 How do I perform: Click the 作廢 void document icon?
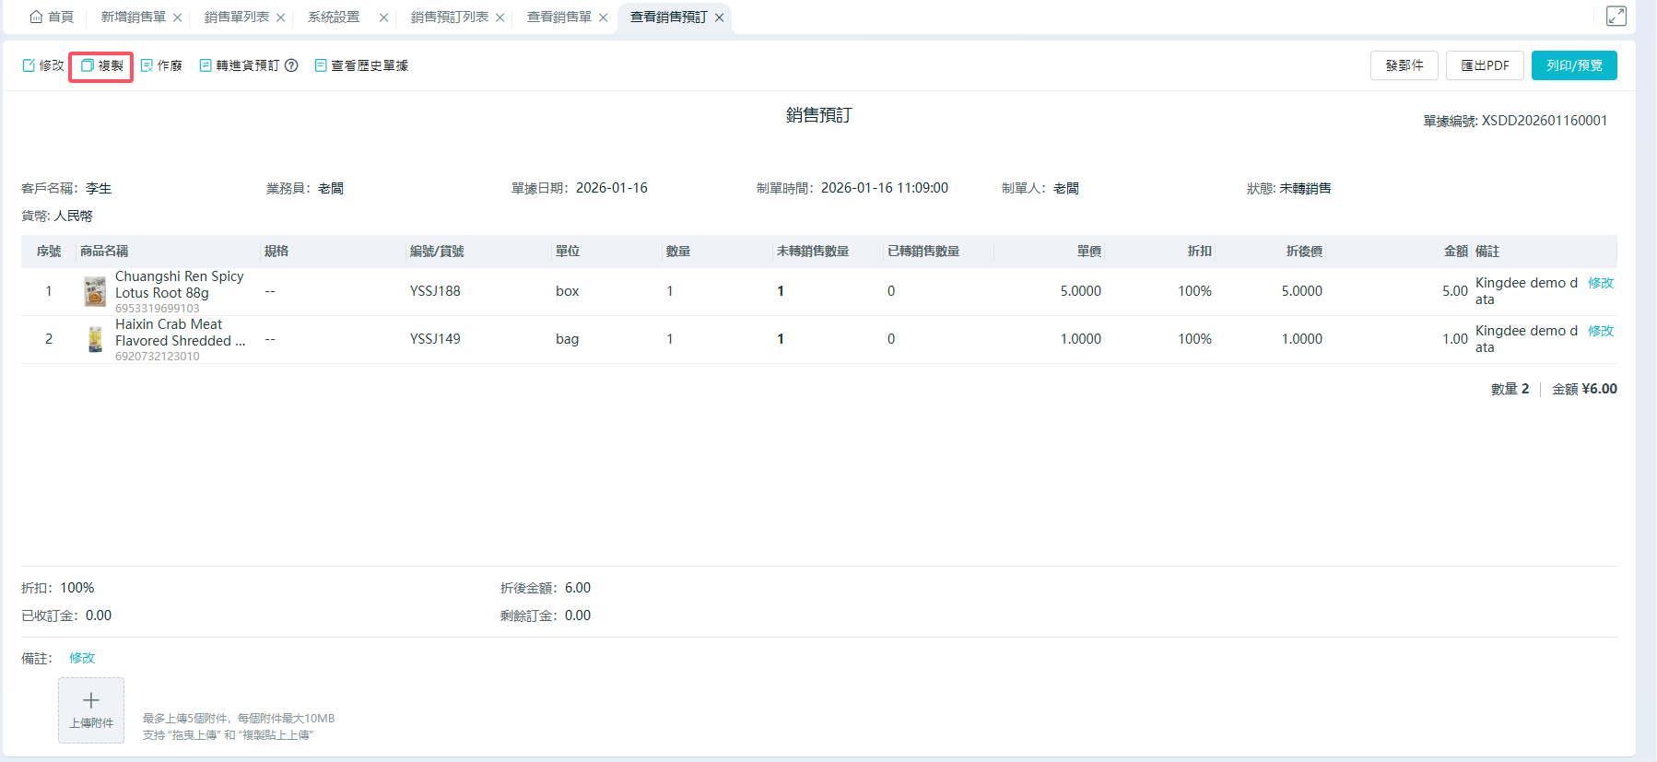(147, 65)
